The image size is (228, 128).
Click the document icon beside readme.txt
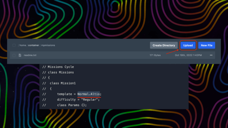[20, 55]
